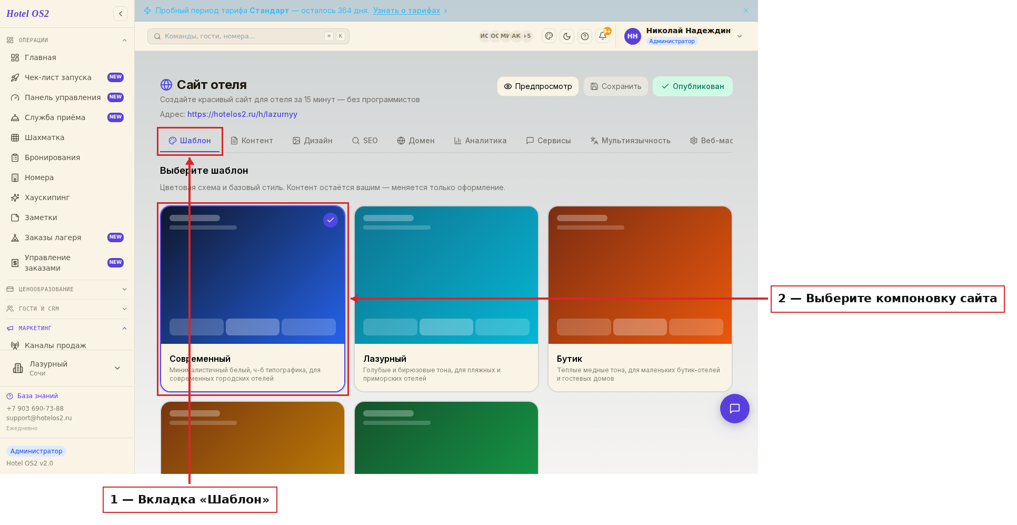Expand the Ценообразование section
The height and width of the screenshot is (525, 1017).
pyautogui.click(x=67, y=289)
